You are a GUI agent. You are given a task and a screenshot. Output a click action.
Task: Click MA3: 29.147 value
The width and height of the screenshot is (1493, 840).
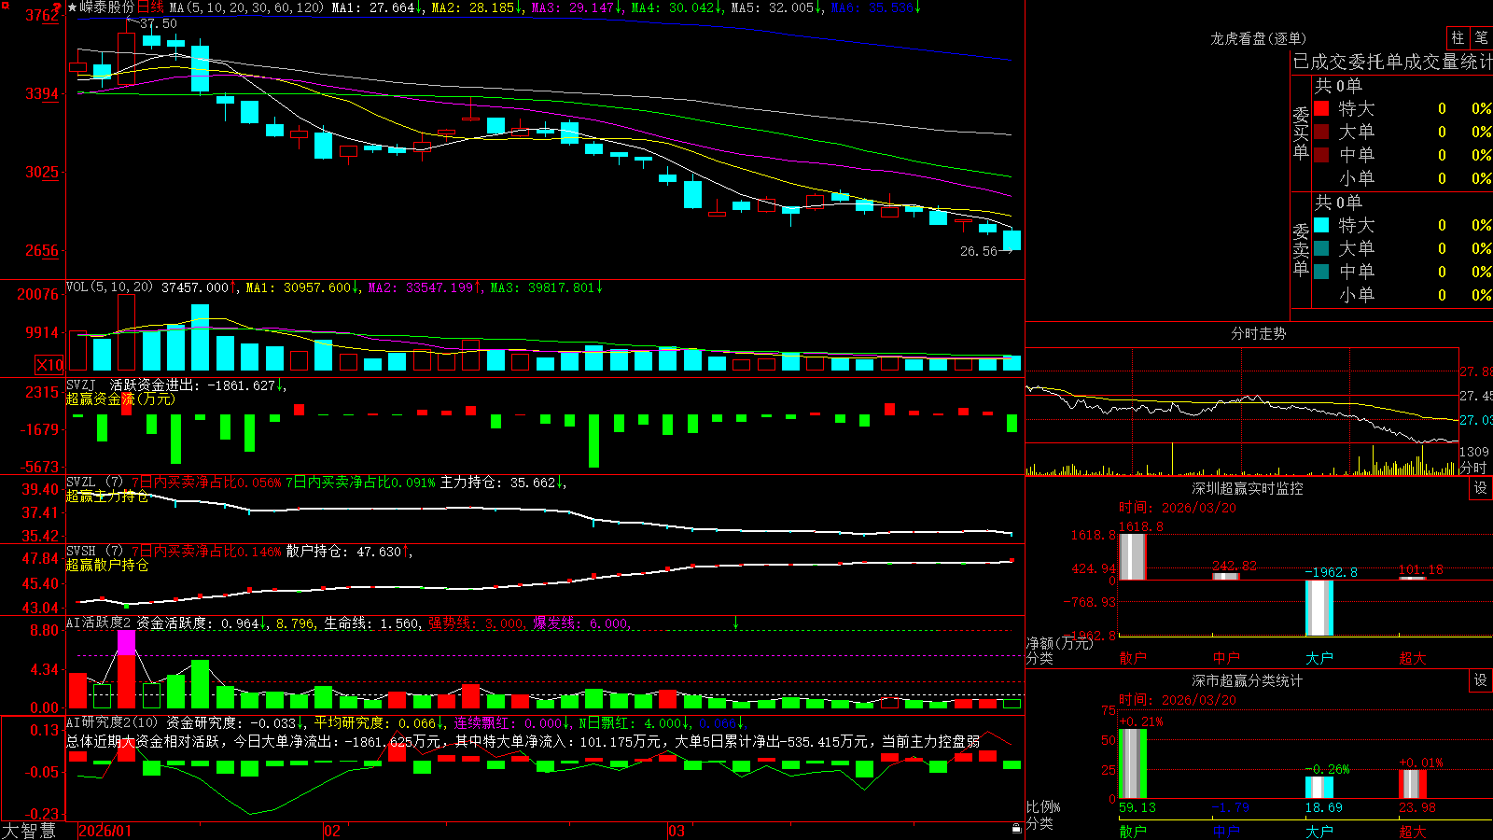[573, 7]
